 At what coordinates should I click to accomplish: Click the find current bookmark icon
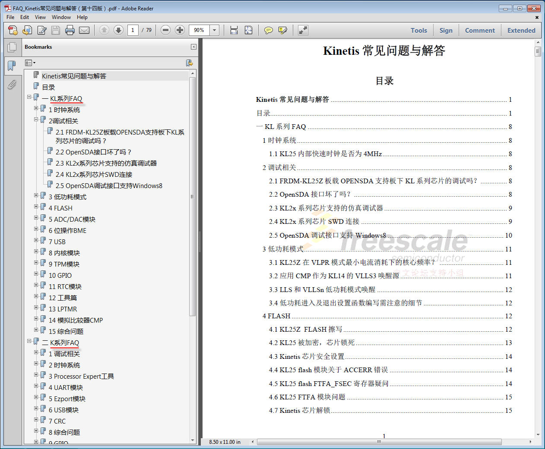coord(189,63)
